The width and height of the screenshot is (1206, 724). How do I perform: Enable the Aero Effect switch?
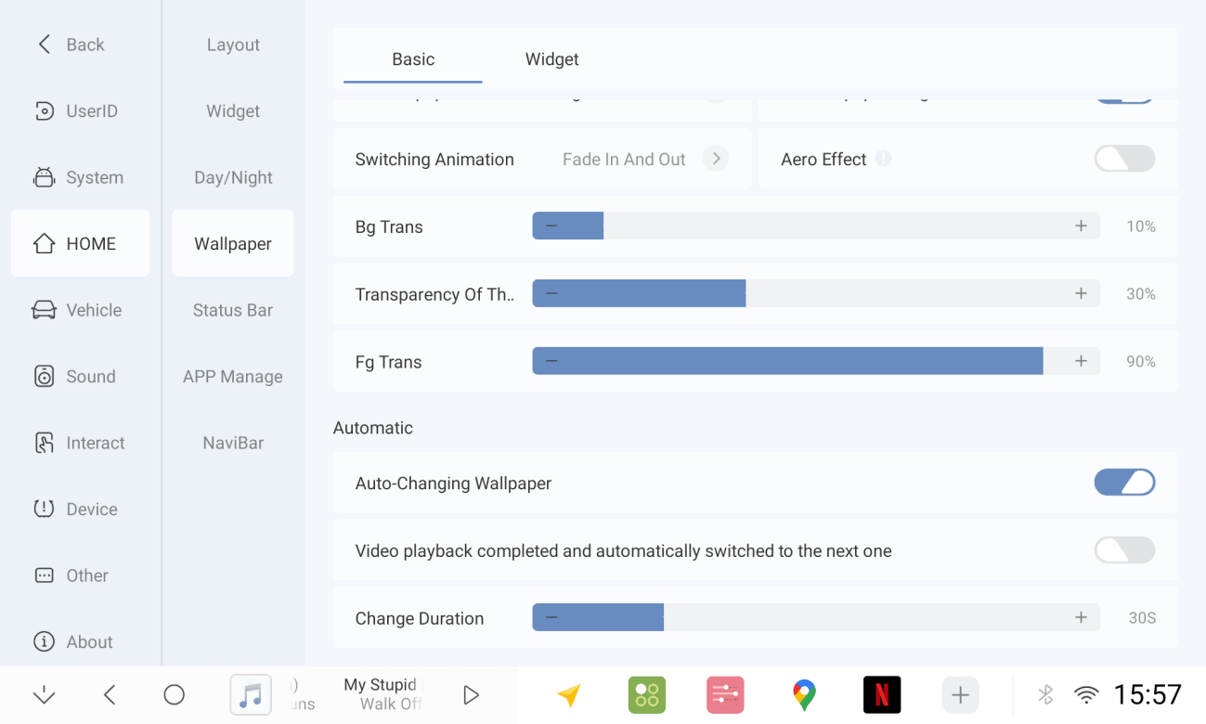(x=1124, y=159)
